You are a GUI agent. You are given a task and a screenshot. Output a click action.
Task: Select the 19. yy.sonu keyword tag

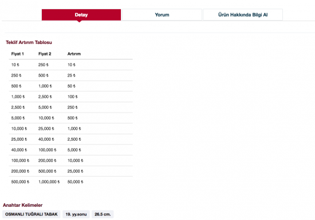(76, 214)
